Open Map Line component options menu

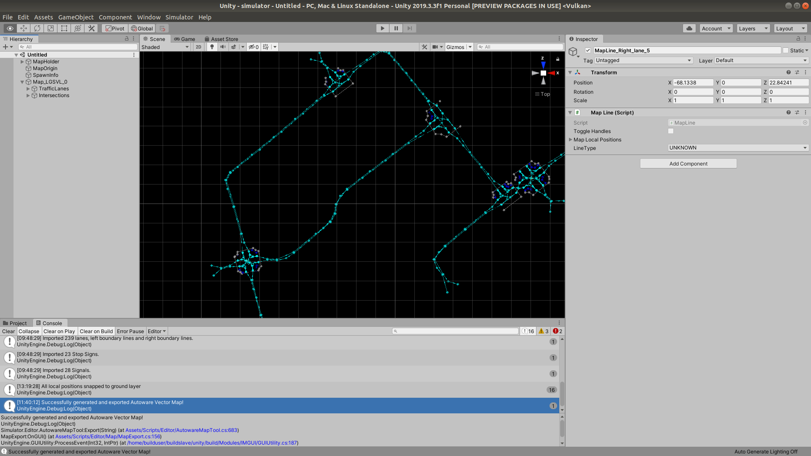806,112
